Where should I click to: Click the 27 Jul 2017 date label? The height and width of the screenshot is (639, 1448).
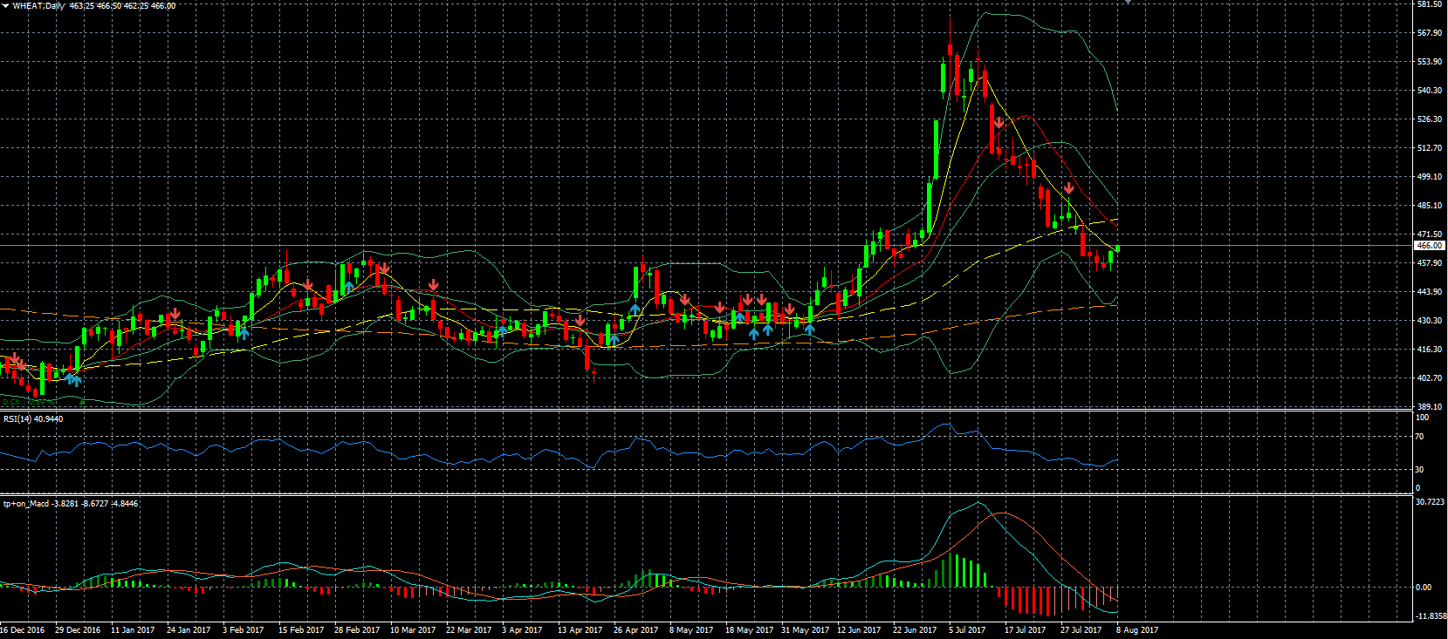coord(1081,630)
